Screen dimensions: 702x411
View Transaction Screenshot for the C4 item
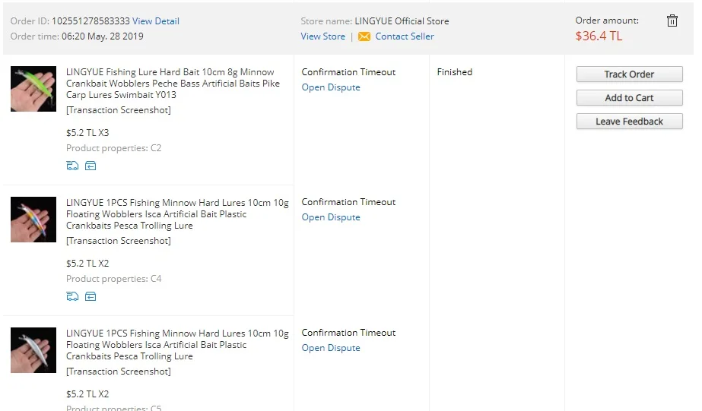point(119,241)
